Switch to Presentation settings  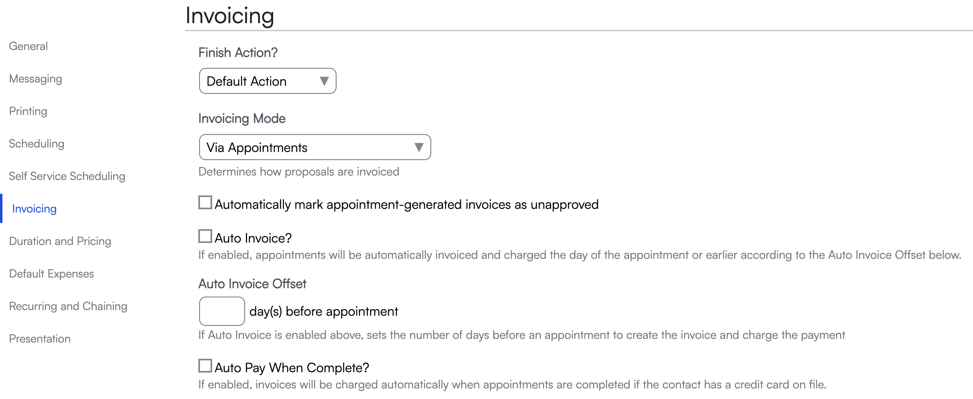tap(40, 339)
